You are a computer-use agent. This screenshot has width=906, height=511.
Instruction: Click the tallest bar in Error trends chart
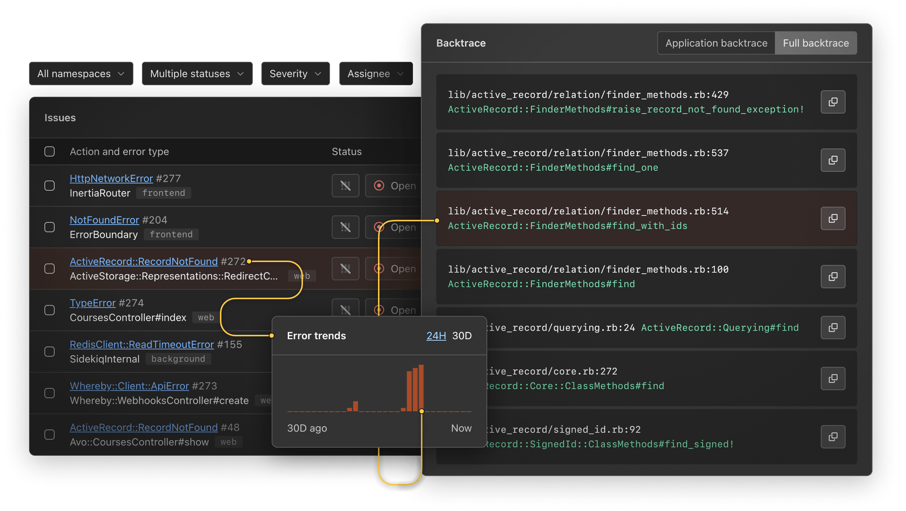click(x=421, y=388)
